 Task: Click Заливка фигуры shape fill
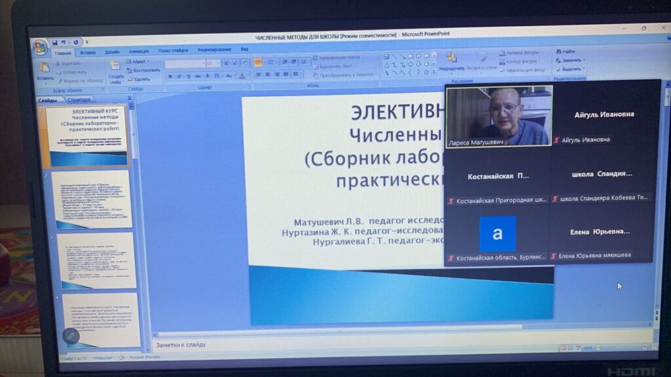click(x=519, y=52)
